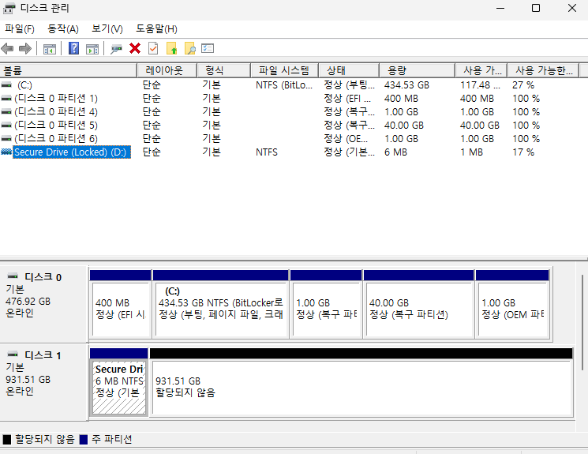Viewport: 588px width, 454px height.
Task: Open the 파일(F) menu
Action: (20, 29)
